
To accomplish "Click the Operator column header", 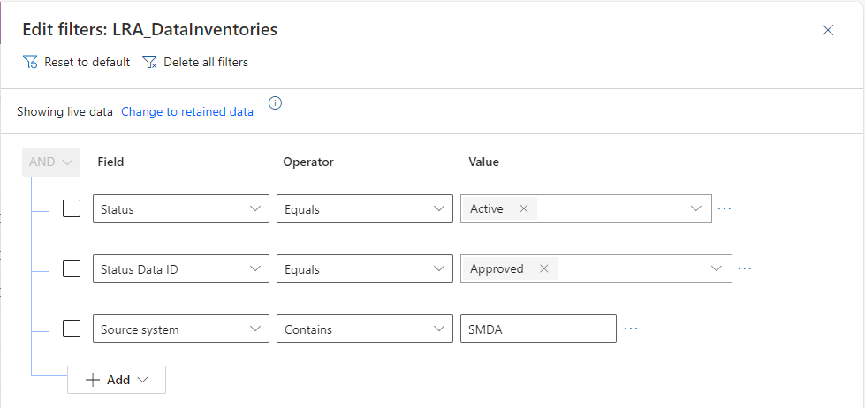I will click(308, 162).
